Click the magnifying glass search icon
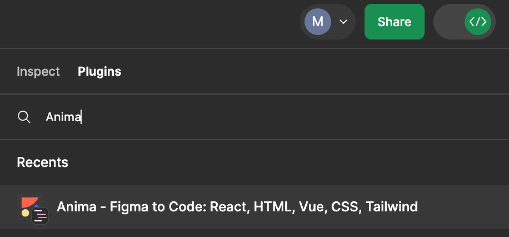 (24, 117)
